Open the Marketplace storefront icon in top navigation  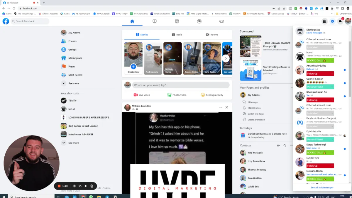(x=177, y=21)
